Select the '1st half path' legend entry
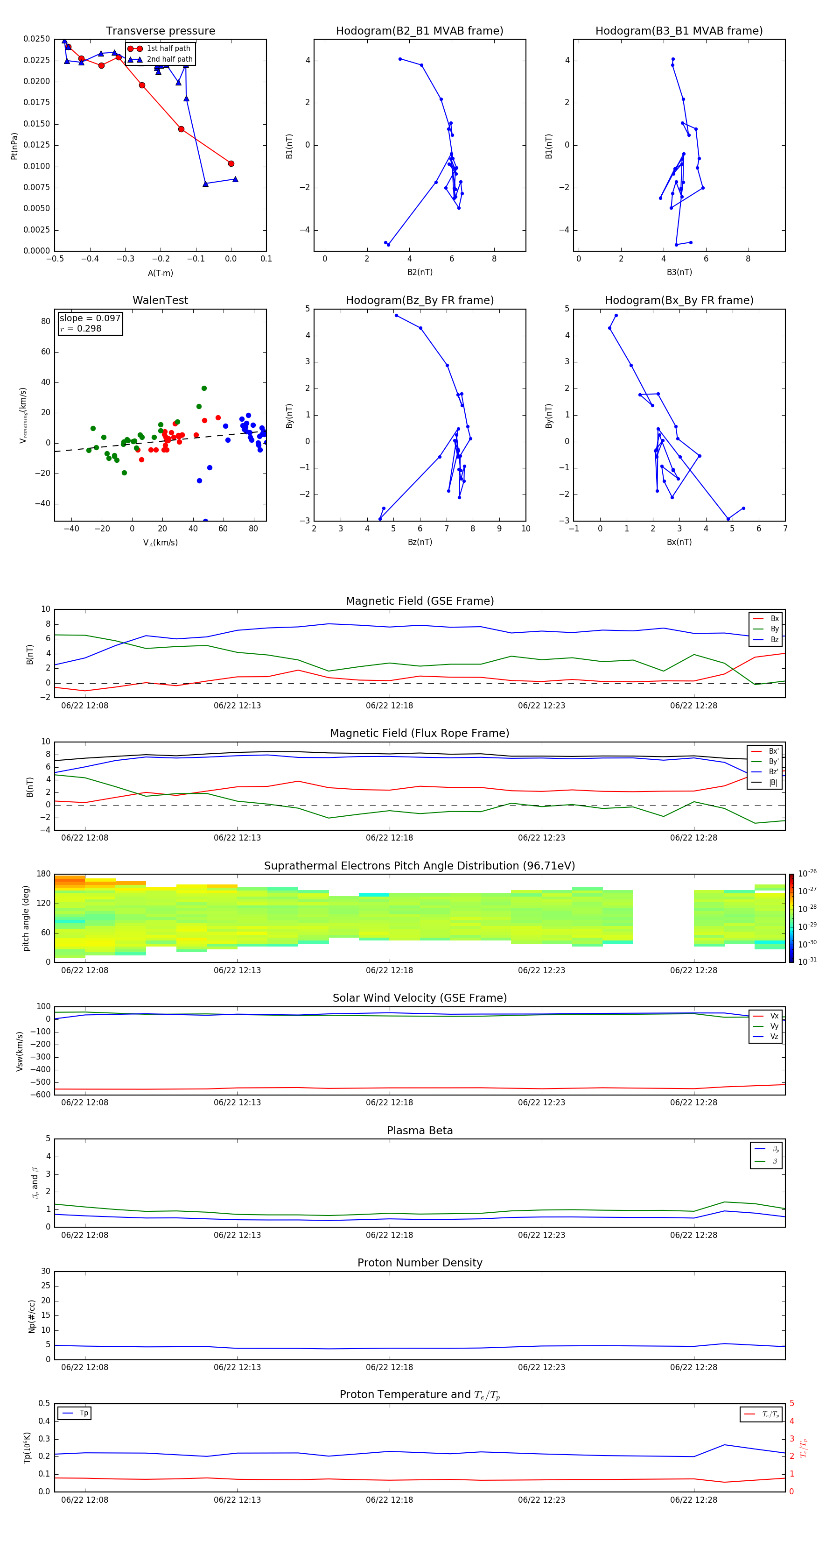Viewport: 840px width, 1541px height. pyautogui.click(x=160, y=49)
